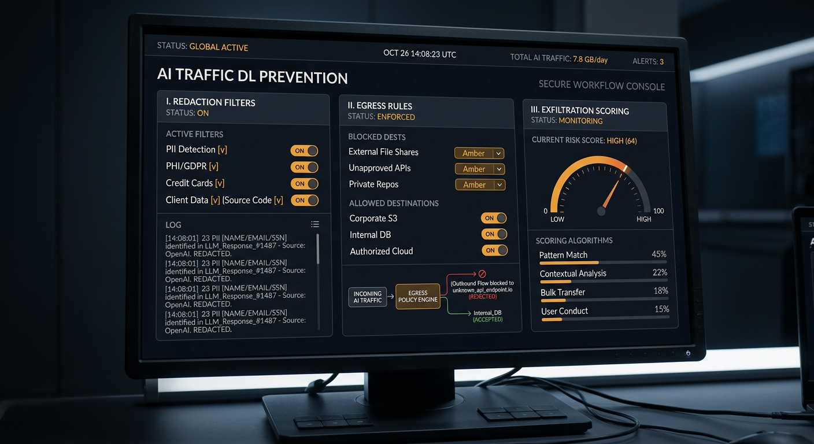The width and height of the screenshot is (814, 444).
Task: Expand the Source Code [v] options
Action: tap(278, 200)
